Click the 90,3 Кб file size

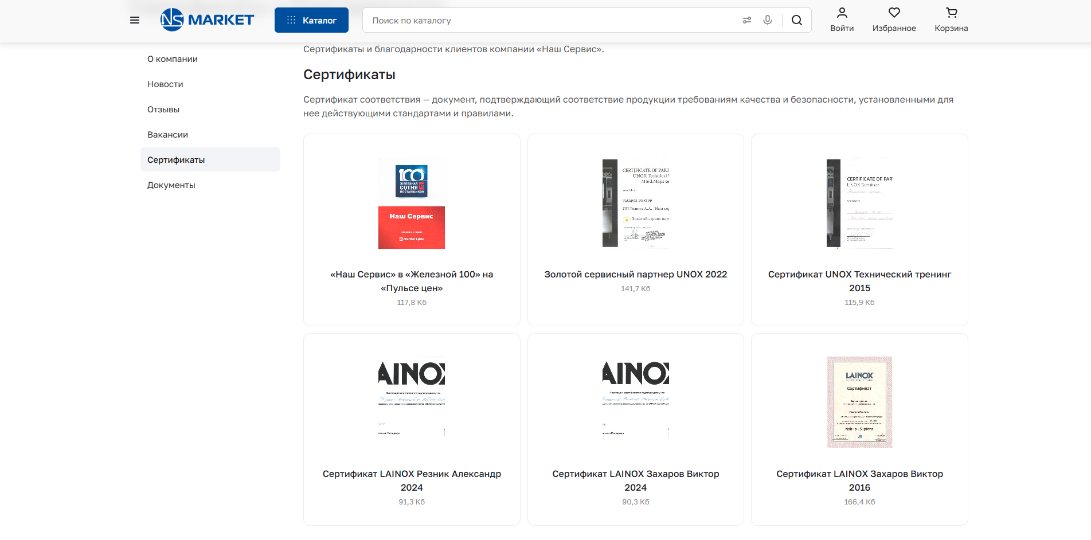pos(636,502)
